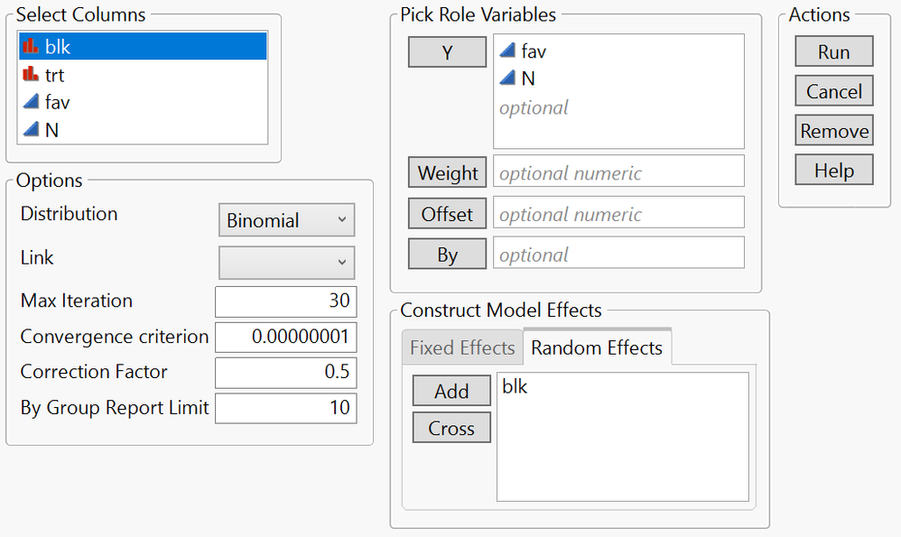Click the Add effect button
The image size is (901, 537).
pos(451,391)
